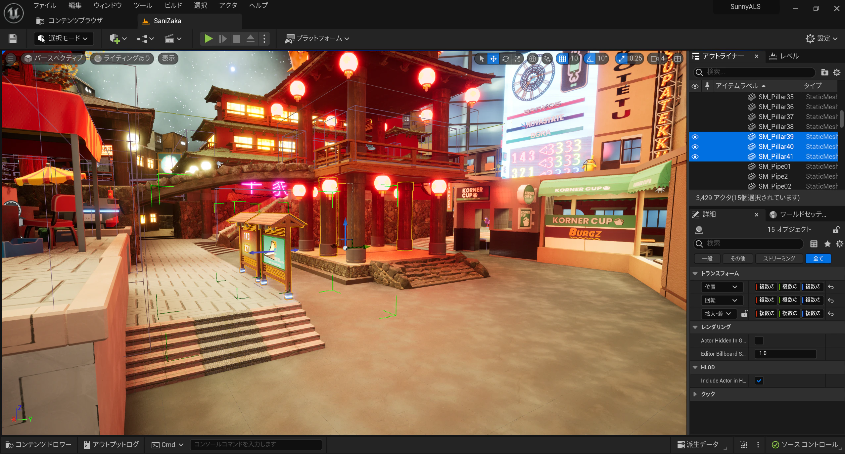Toggle visibility of SM_Pillar40
The width and height of the screenshot is (845, 454).
point(695,147)
